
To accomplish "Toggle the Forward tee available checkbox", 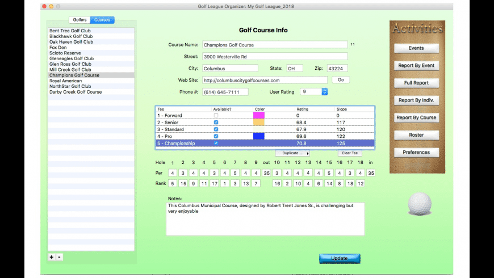I will click(216, 116).
